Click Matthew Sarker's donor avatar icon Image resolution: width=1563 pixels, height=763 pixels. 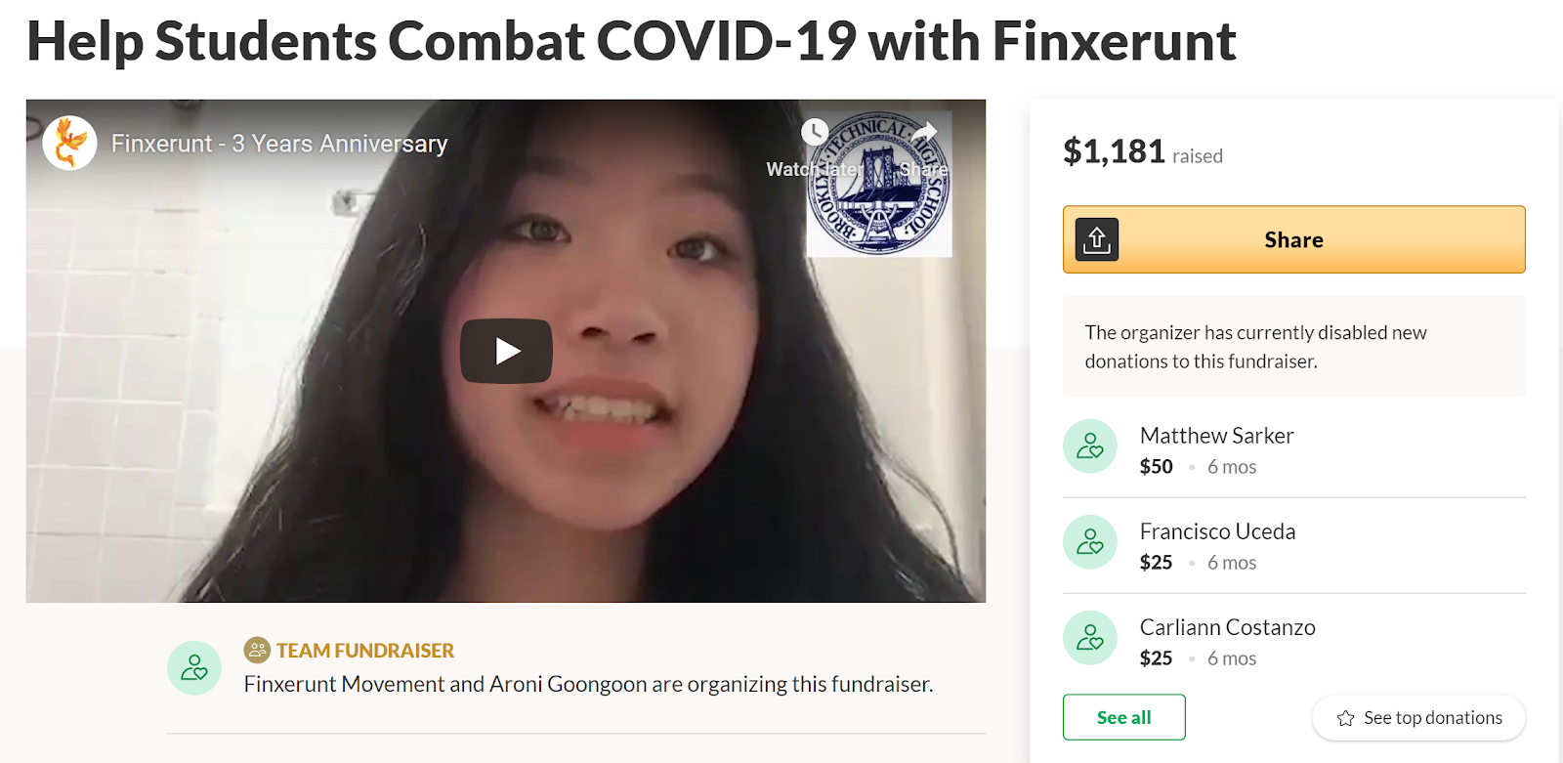pyautogui.click(x=1090, y=446)
